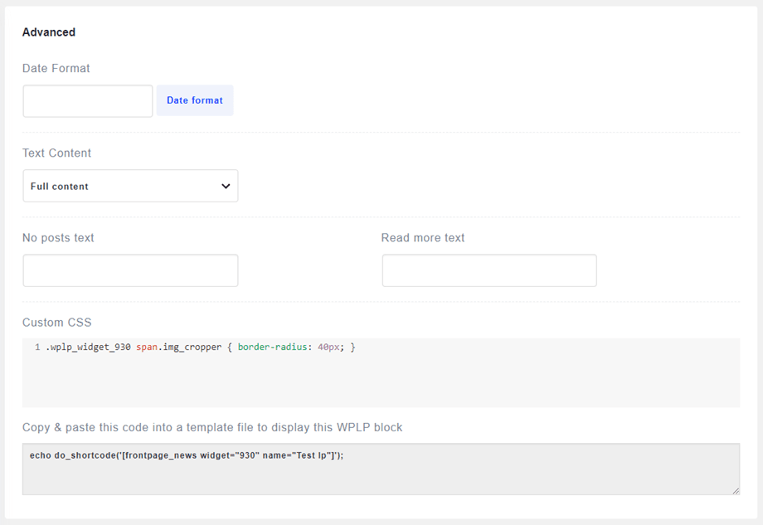Image resolution: width=763 pixels, height=525 pixels.
Task: Focus the No posts text field
Action: pyautogui.click(x=130, y=271)
